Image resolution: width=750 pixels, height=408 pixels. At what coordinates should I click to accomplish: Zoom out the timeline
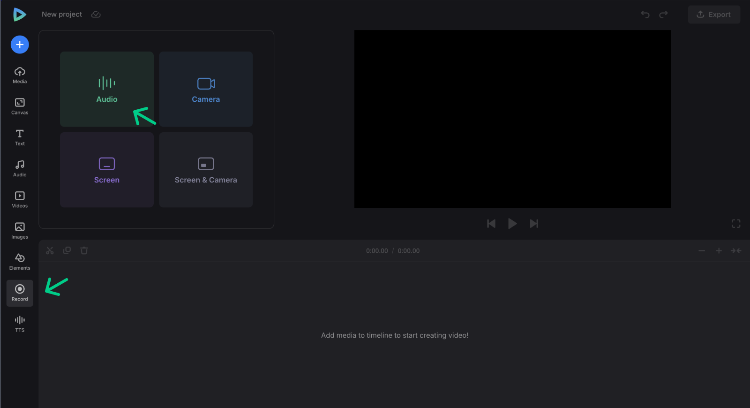pos(702,251)
